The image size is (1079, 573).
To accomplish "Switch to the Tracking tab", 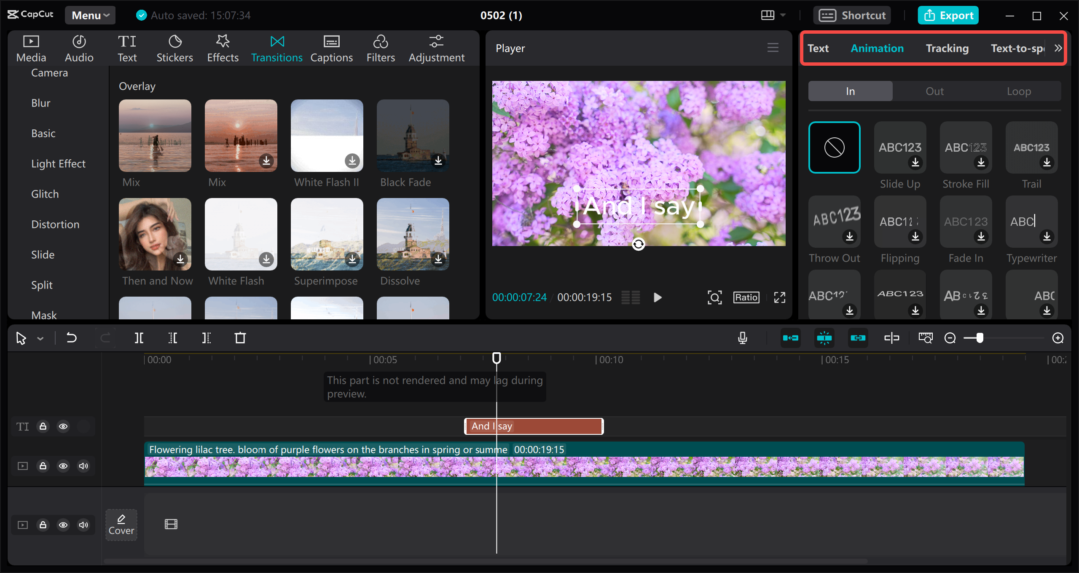I will click(947, 48).
